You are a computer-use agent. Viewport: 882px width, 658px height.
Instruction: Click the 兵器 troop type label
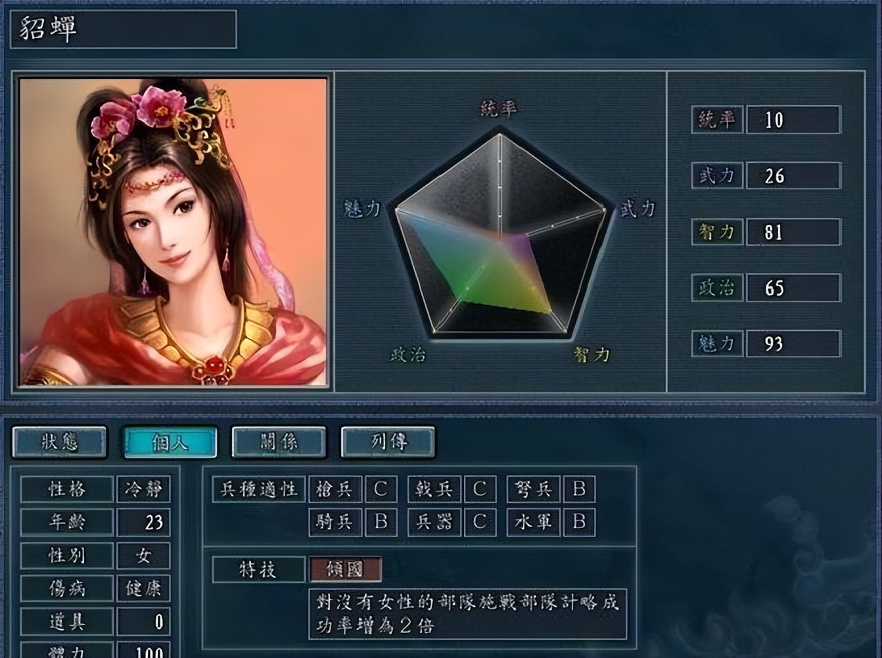tap(434, 521)
